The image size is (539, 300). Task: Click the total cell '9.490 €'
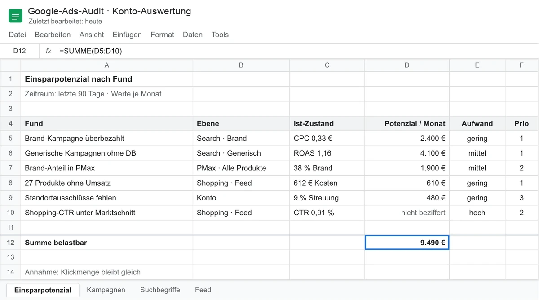[x=407, y=243]
